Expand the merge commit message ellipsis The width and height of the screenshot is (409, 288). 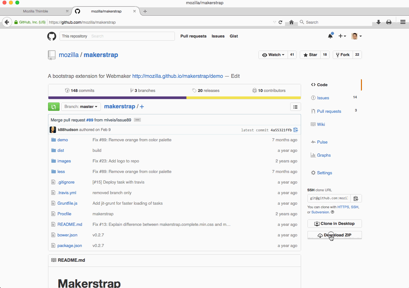(137, 119)
